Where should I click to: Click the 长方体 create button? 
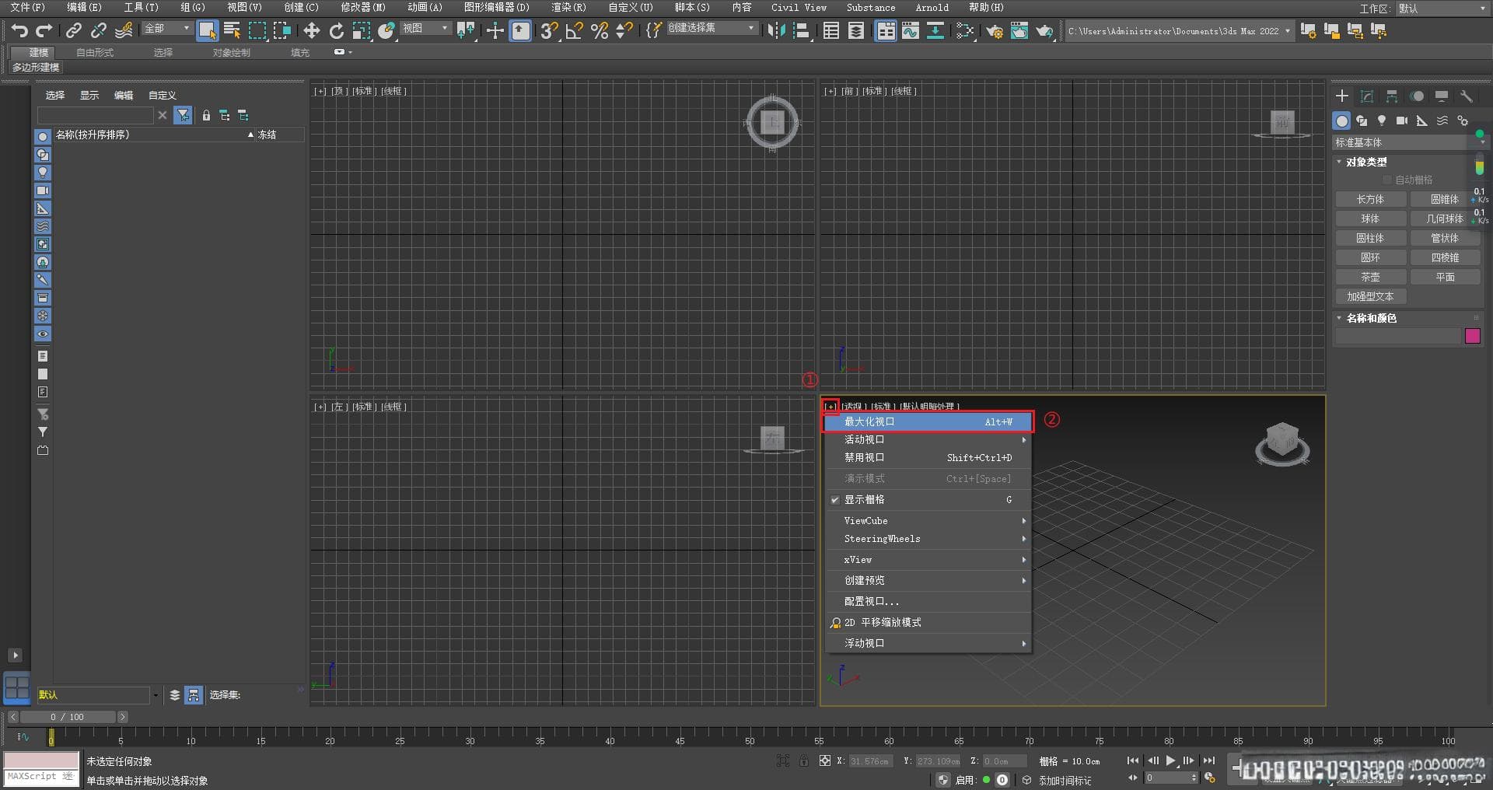(x=1370, y=199)
